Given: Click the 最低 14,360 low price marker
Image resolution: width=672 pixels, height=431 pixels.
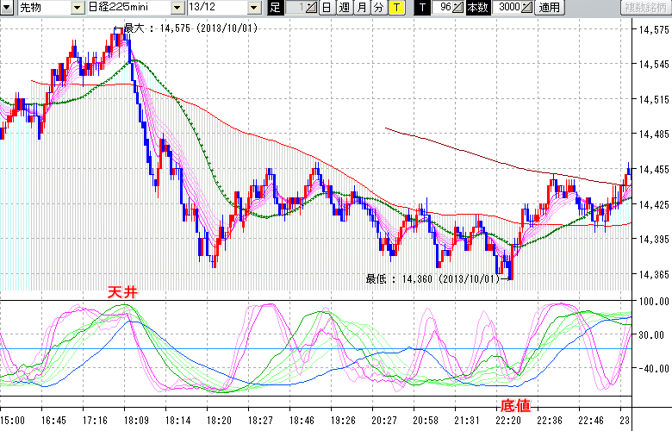Looking at the screenshot, I should [429, 279].
